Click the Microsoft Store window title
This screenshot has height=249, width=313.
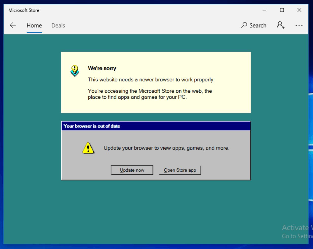click(x=24, y=10)
